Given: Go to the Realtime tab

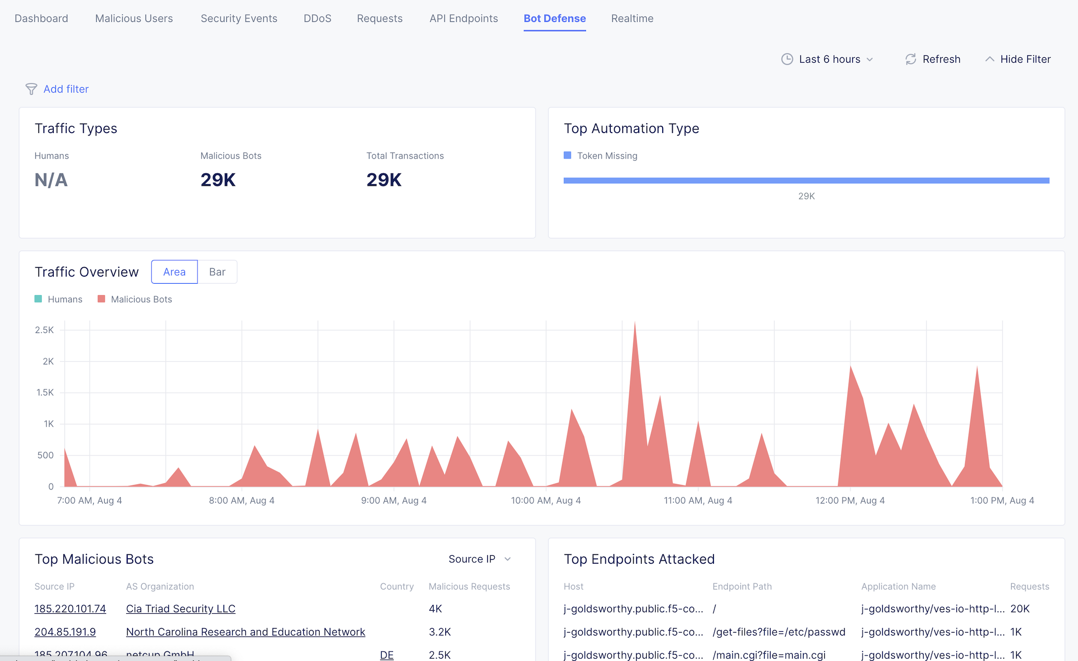Looking at the screenshot, I should [x=632, y=18].
